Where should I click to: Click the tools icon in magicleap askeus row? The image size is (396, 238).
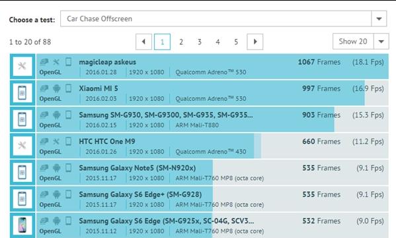coord(56,62)
